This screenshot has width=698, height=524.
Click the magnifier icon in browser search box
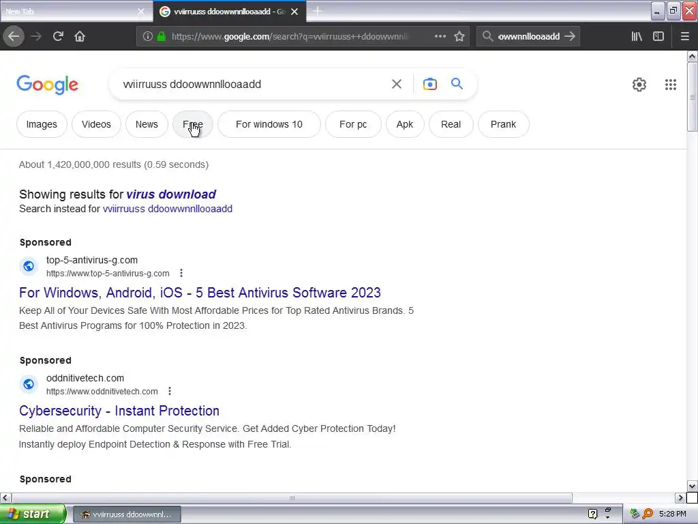point(488,36)
